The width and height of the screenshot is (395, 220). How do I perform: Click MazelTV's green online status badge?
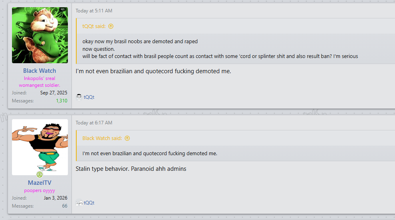tap(40, 175)
